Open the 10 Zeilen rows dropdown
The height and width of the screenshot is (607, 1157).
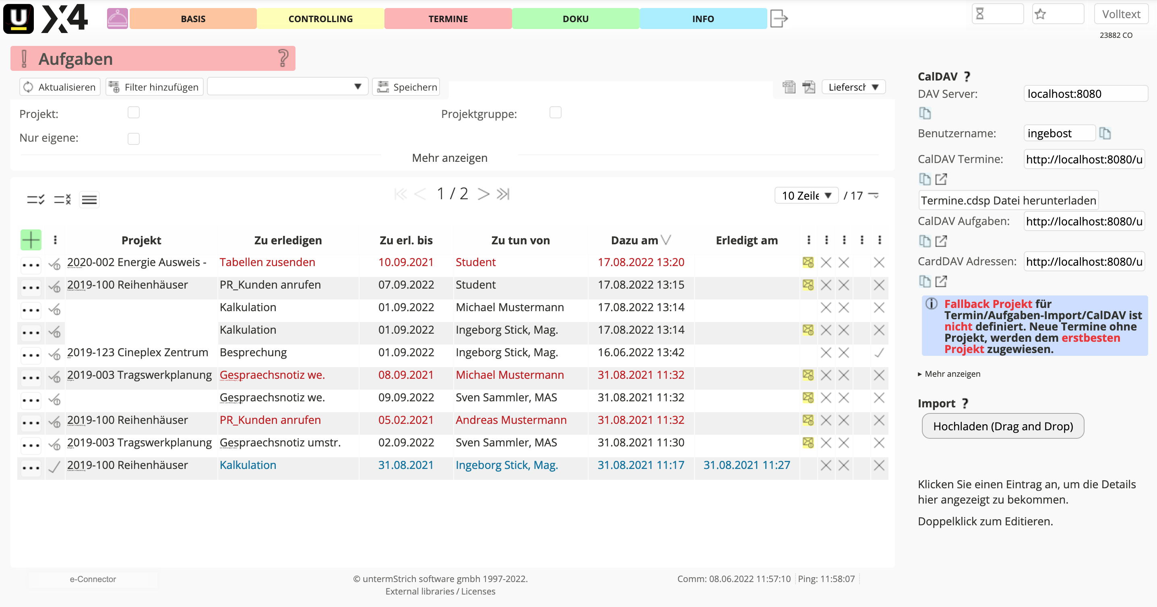click(806, 196)
